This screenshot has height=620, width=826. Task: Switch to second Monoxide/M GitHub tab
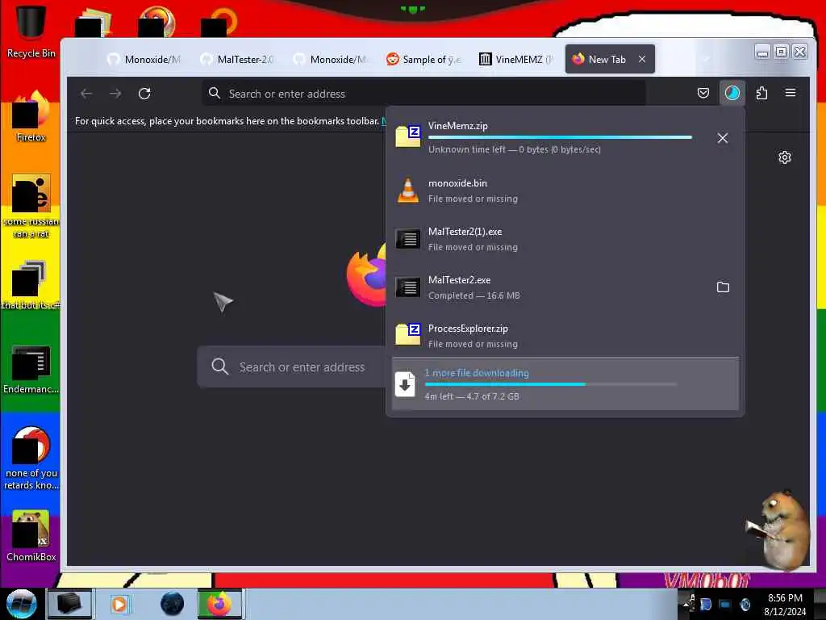tap(330, 60)
